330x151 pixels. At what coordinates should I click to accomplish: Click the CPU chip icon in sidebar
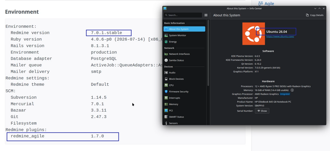coord(166,85)
